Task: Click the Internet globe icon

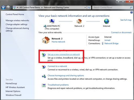Action: tap(107, 21)
